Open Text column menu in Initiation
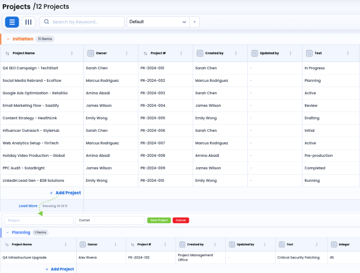 (348, 53)
